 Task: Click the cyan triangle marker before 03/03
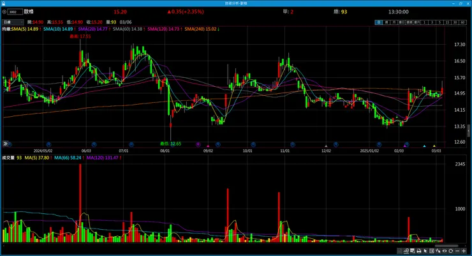tap(424, 146)
